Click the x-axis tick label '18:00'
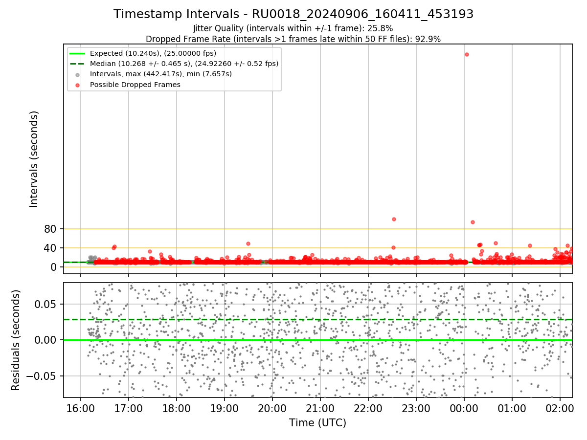 (x=177, y=407)
